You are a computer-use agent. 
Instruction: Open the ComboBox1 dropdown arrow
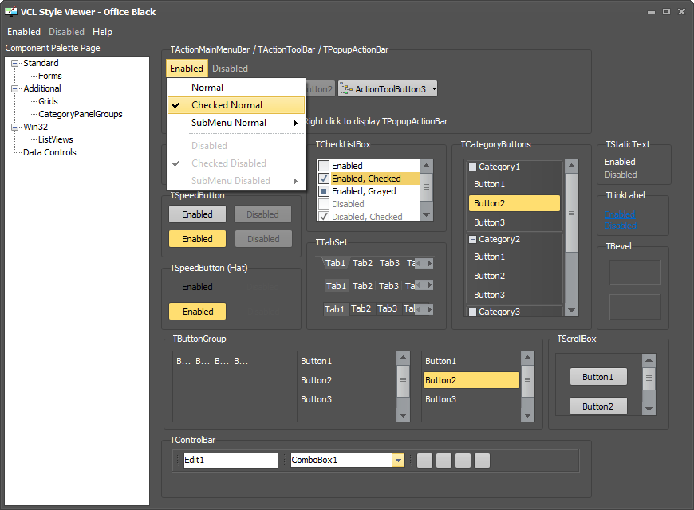[x=398, y=461]
